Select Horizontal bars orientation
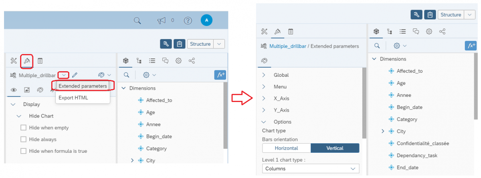Image resolution: width=481 pixels, height=178 pixels. [x=286, y=148]
